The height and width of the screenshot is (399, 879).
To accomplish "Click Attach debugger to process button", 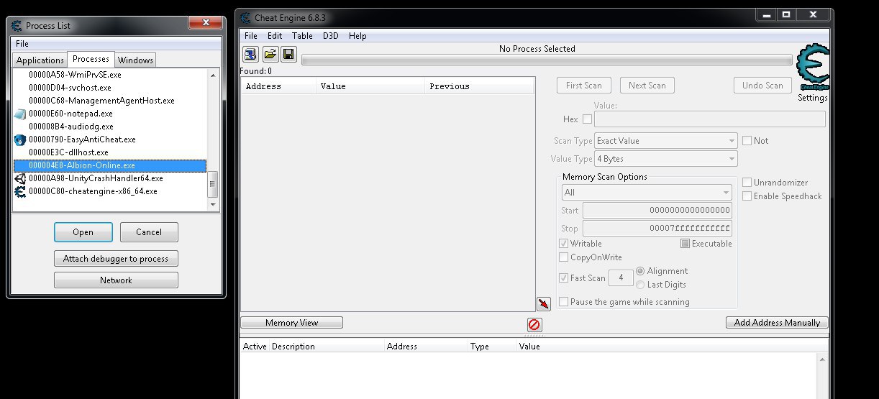I will (116, 259).
